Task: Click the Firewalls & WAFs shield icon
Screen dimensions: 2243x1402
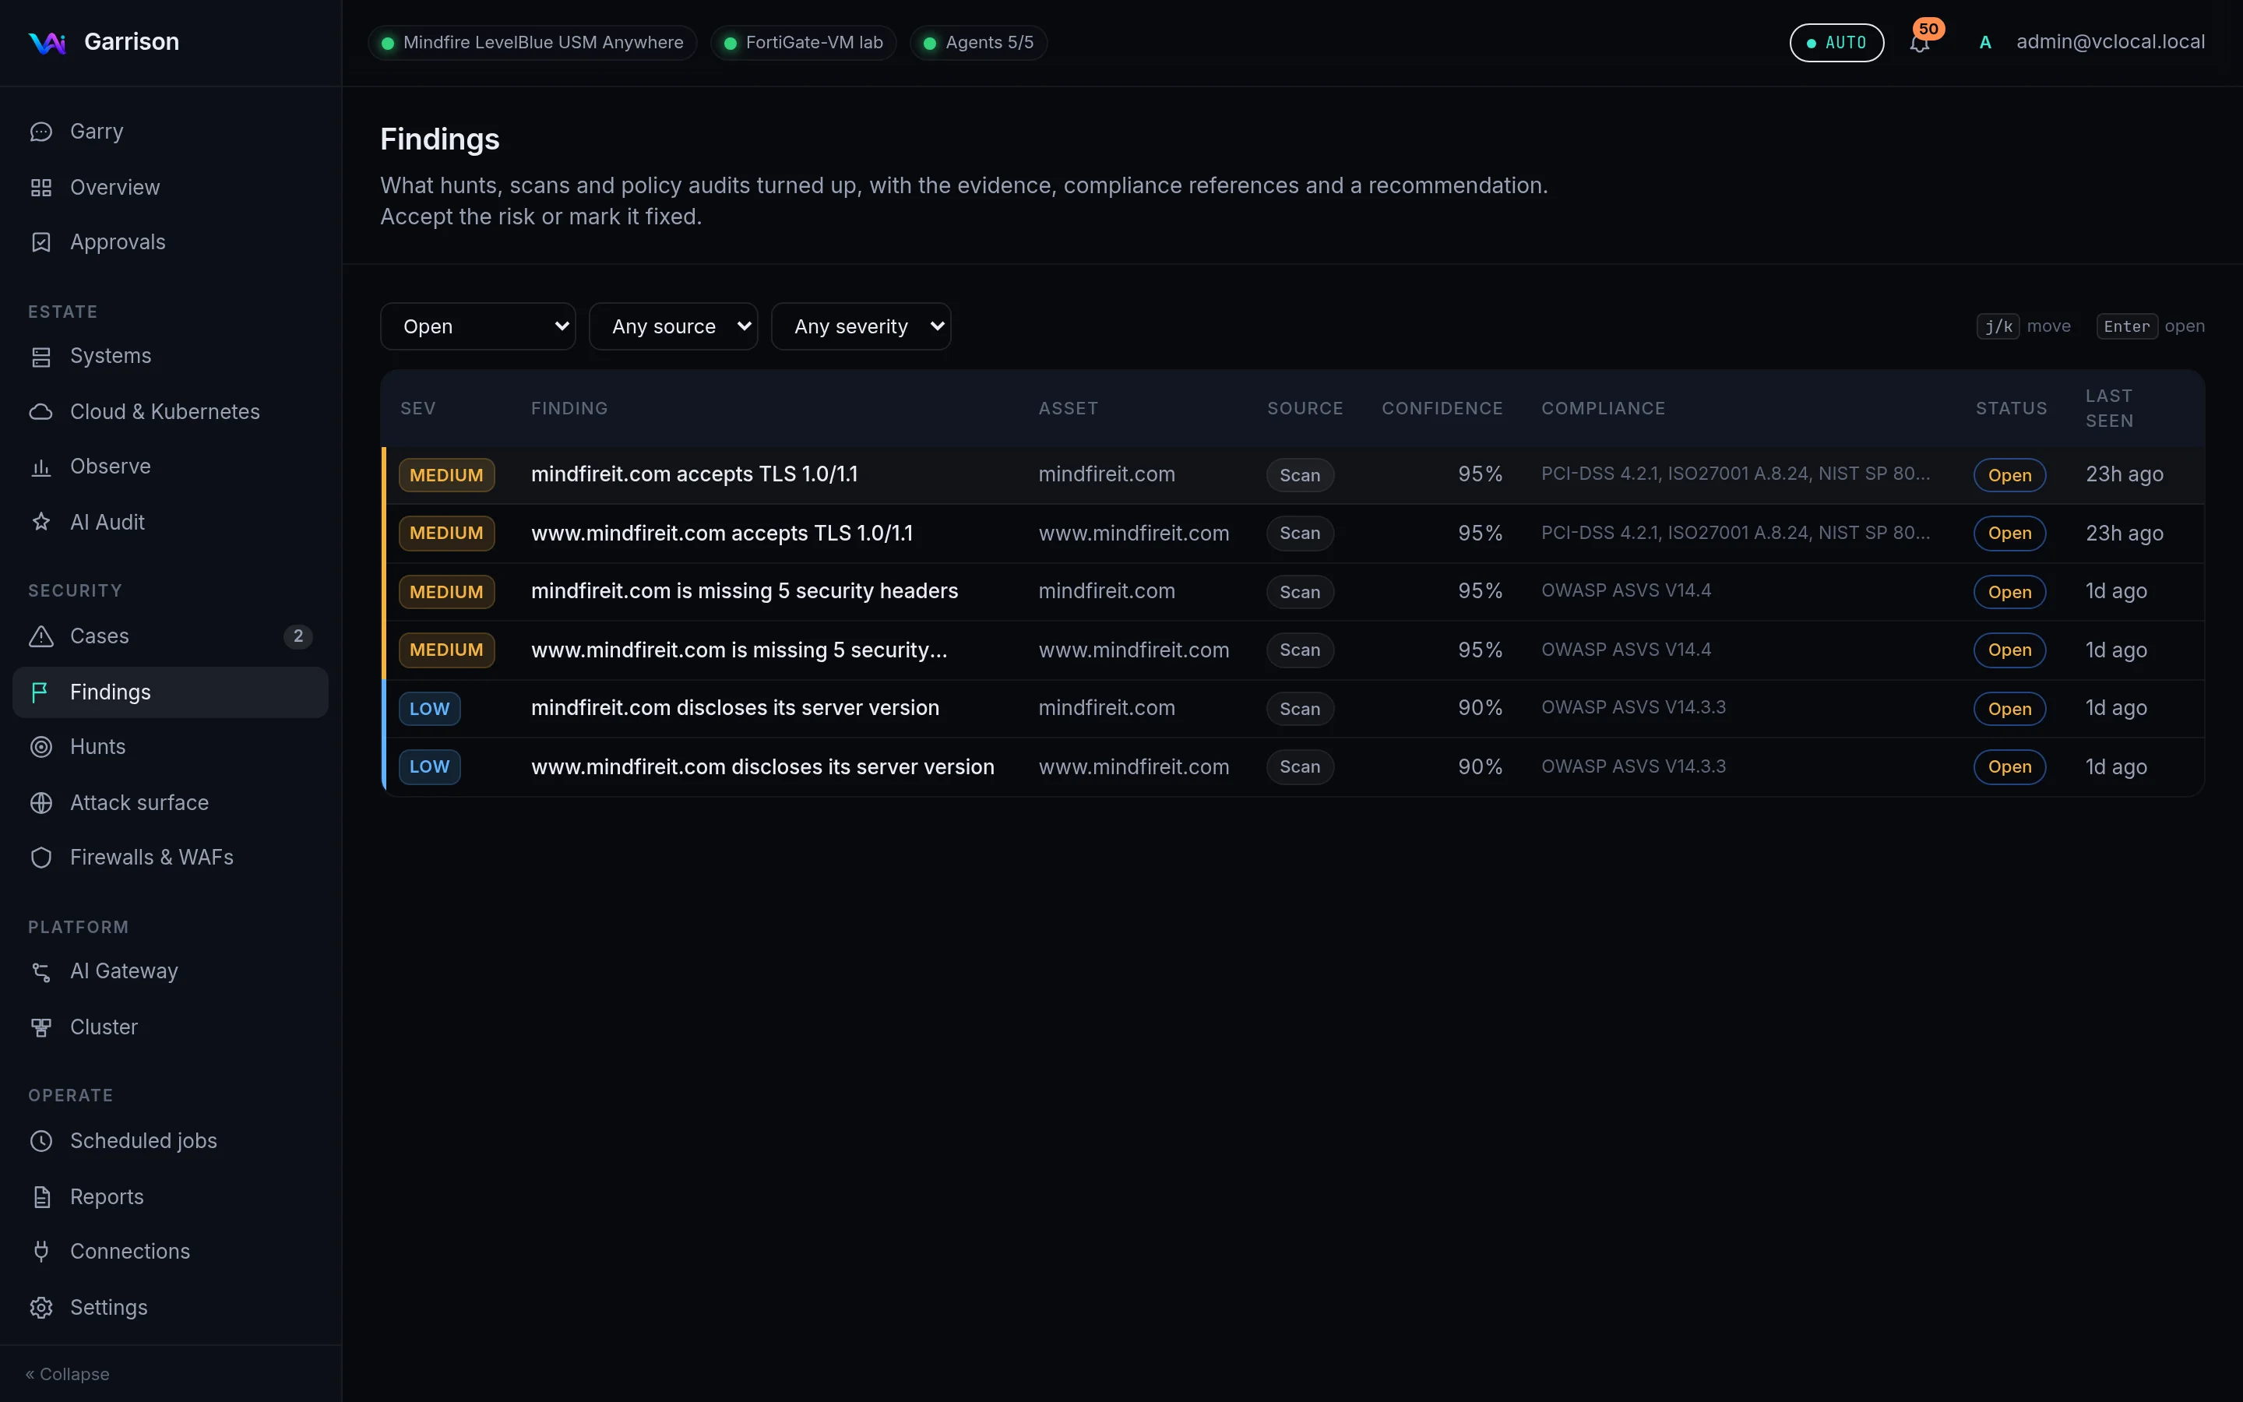Action: [x=40, y=858]
